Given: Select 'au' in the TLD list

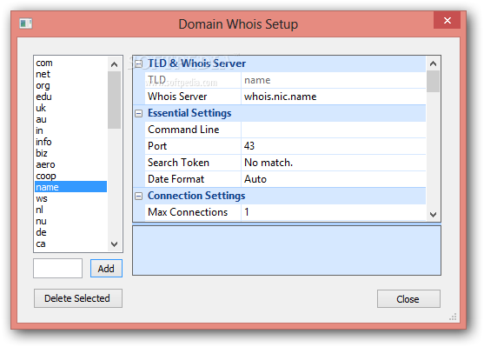Looking at the screenshot, I should 70,119.
